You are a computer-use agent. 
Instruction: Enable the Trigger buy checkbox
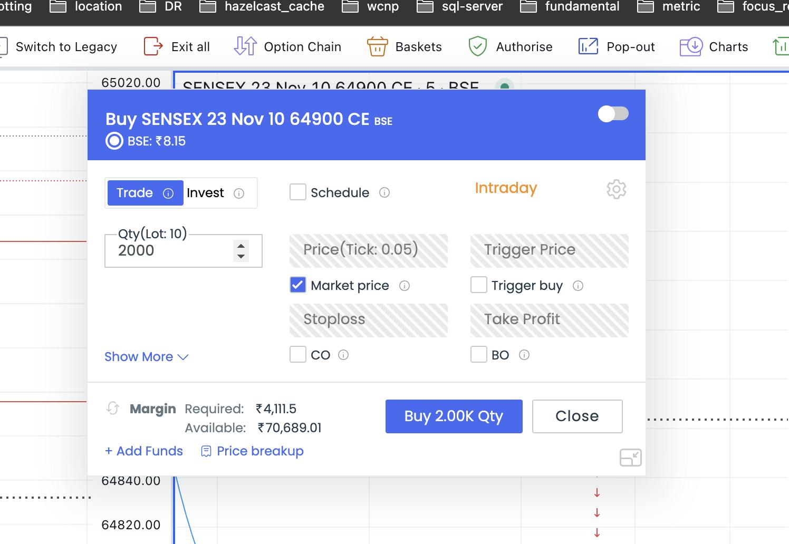[479, 285]
